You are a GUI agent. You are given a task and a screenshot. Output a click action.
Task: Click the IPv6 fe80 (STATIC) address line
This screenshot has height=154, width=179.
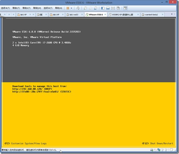pyautogui.click(x=42, y=92)
